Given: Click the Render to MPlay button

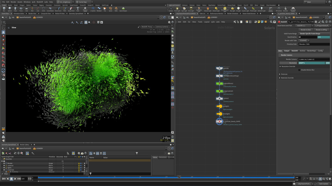Looking at the screenshot, I should (x=321, y=30).
